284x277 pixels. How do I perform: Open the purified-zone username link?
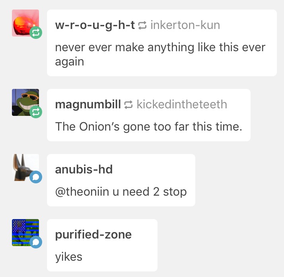(93, 235)
